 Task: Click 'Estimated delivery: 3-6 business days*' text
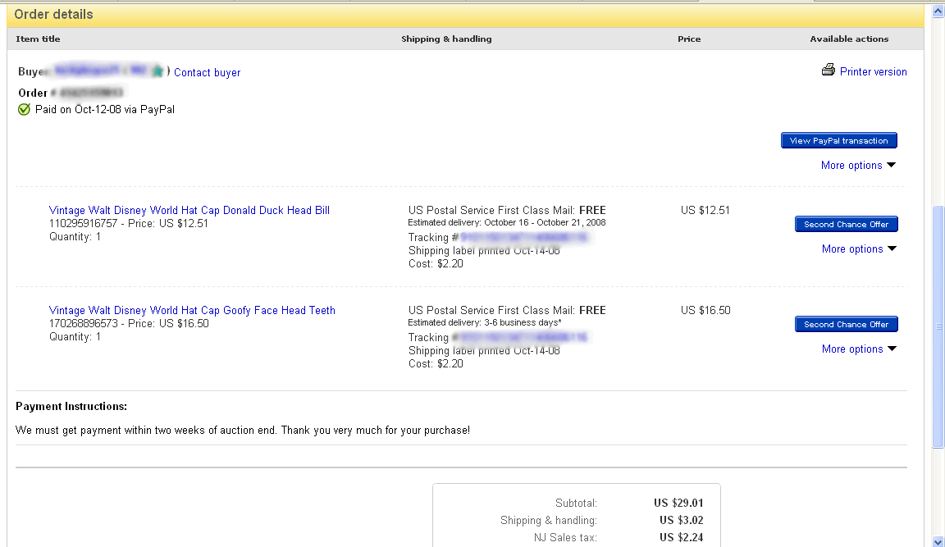[x=485, y=322]
